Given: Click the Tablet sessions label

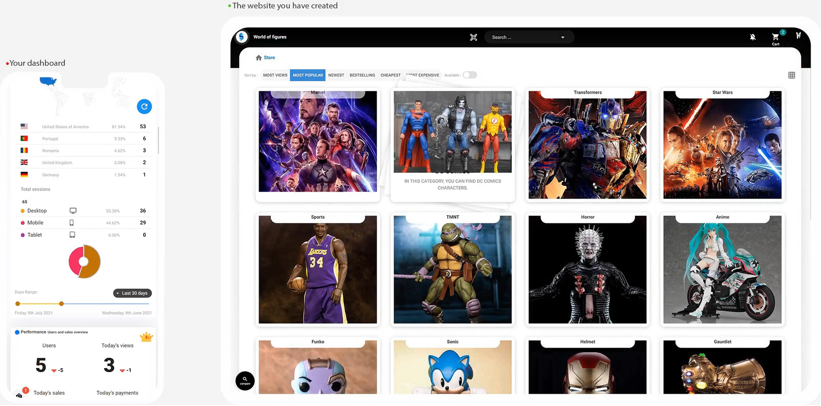Looking at the screenshot, I should coord(35,235).
